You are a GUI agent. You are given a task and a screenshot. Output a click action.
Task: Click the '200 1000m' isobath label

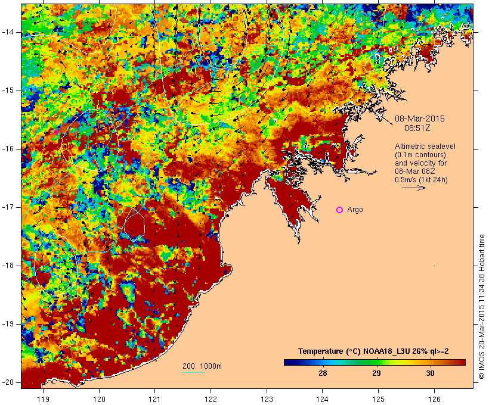tap(202, 366)
